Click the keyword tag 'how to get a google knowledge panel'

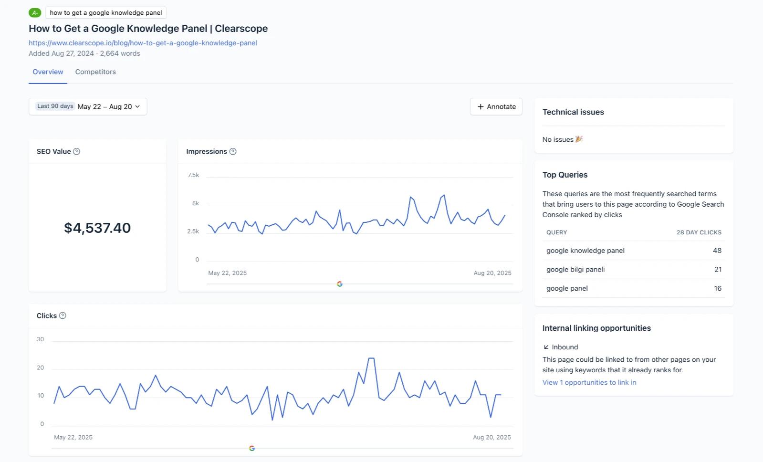click(x=106, y=13)
